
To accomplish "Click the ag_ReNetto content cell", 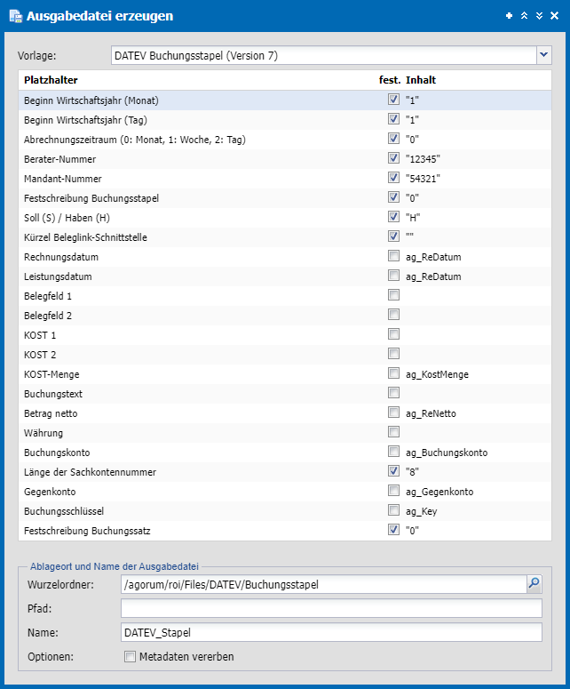I will tap(431, 413).
